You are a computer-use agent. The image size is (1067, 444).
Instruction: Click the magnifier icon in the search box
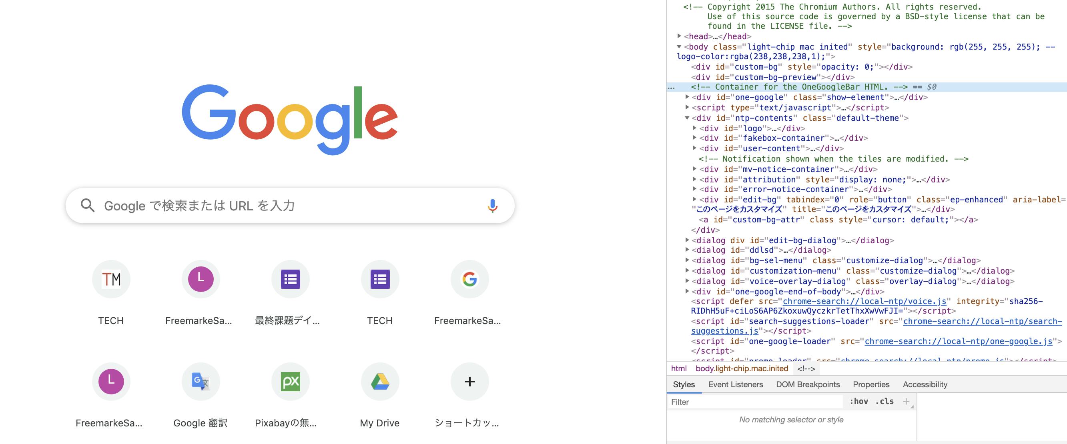tap(88, 205)
